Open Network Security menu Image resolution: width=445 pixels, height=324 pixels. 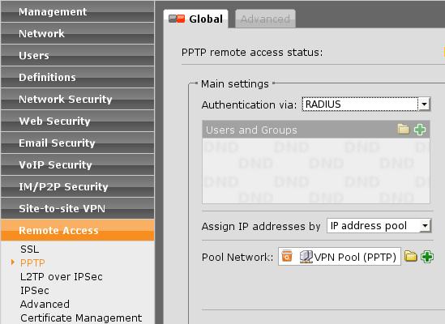click(x=78, y=99)
